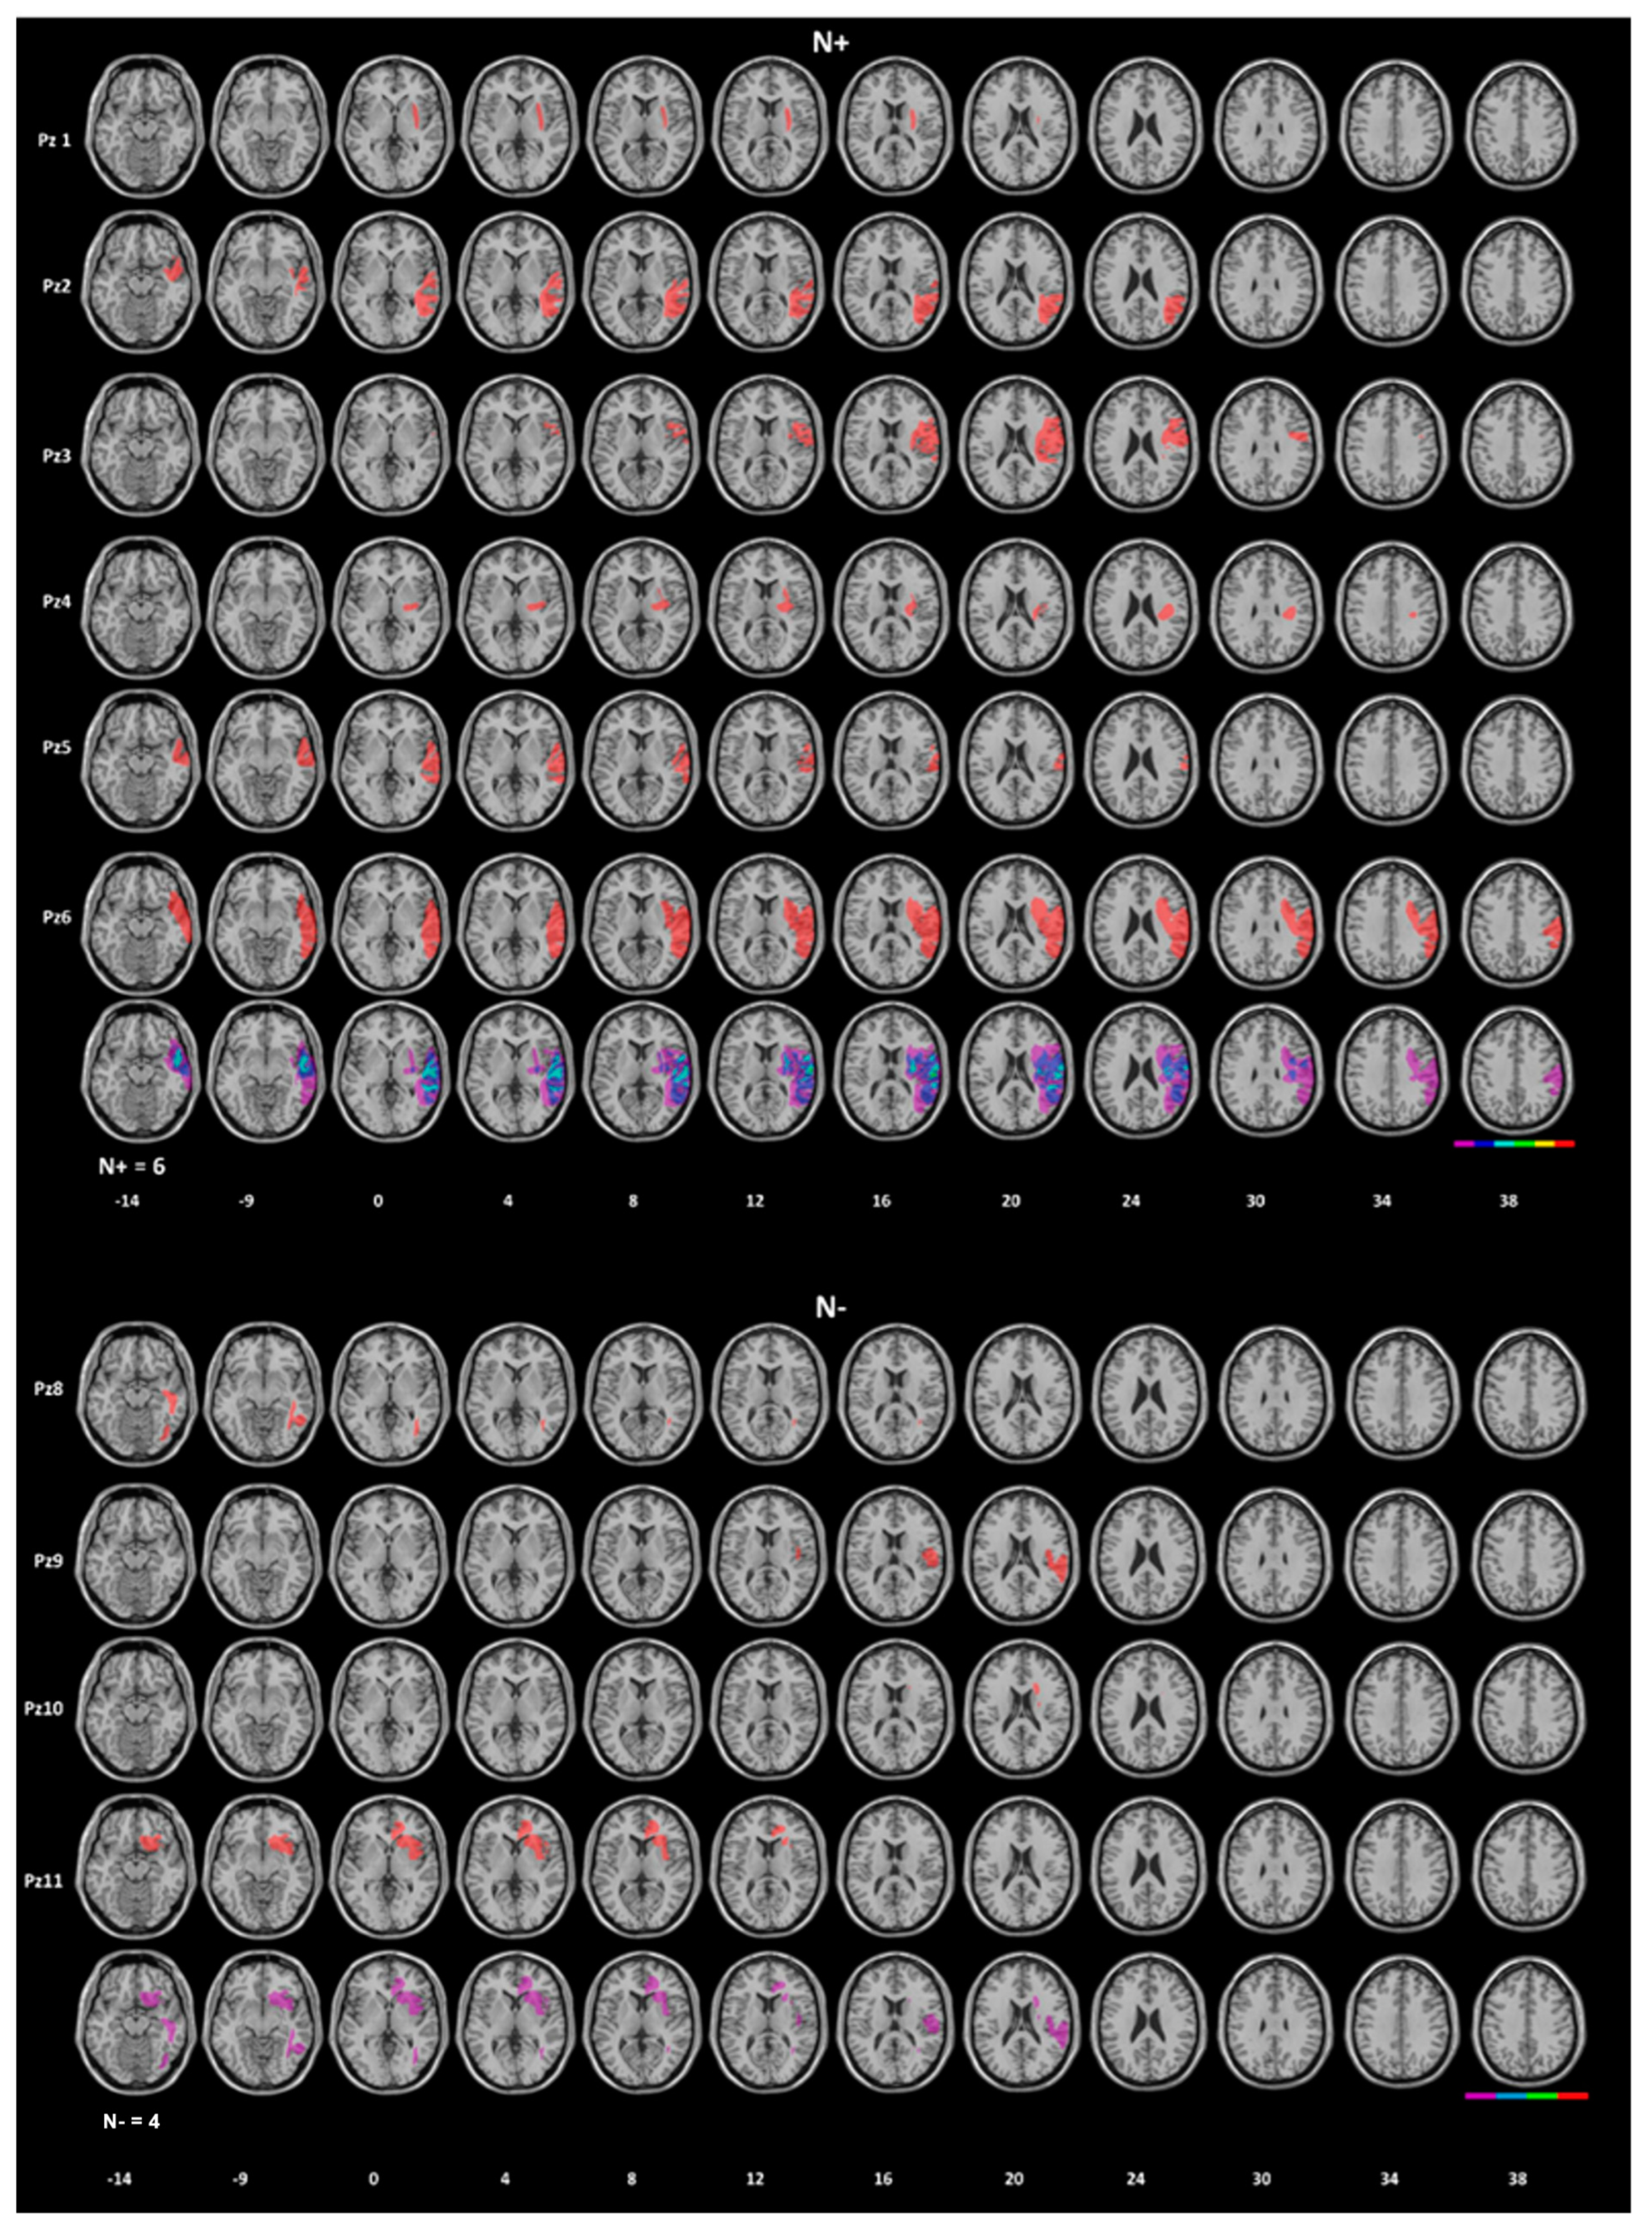Click the 'N+ = 6' count label

131,1165
